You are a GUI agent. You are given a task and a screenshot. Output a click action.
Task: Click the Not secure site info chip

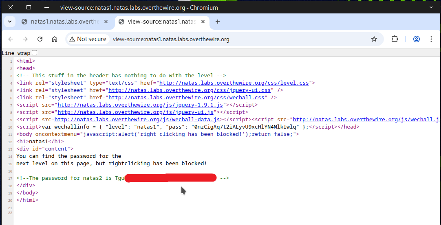point(88,39)
